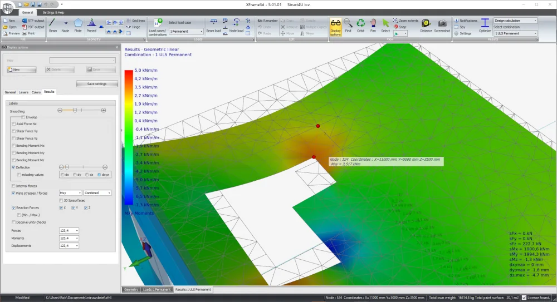Click plus on the Deflection scale slider
557x302 pixels.
coord(105,167)
